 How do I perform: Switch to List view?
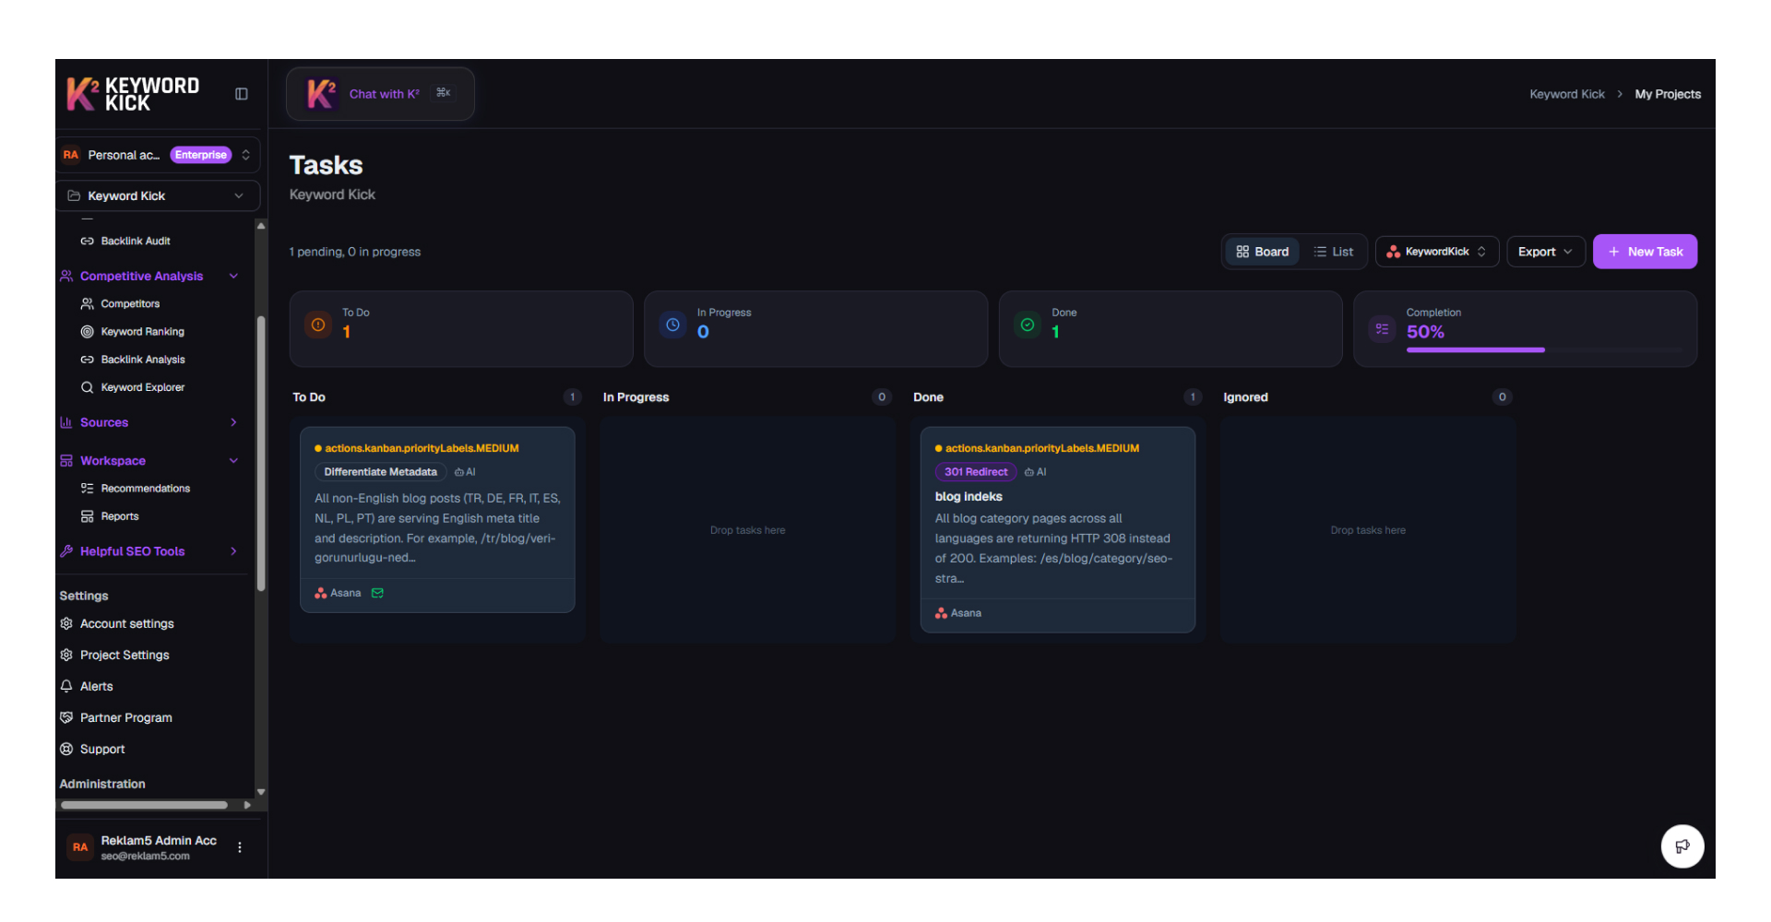[x=1333, y=252]
